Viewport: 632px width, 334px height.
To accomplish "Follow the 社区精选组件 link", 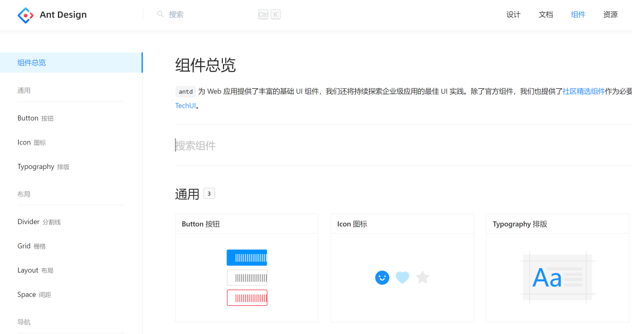I will (583, 92).
